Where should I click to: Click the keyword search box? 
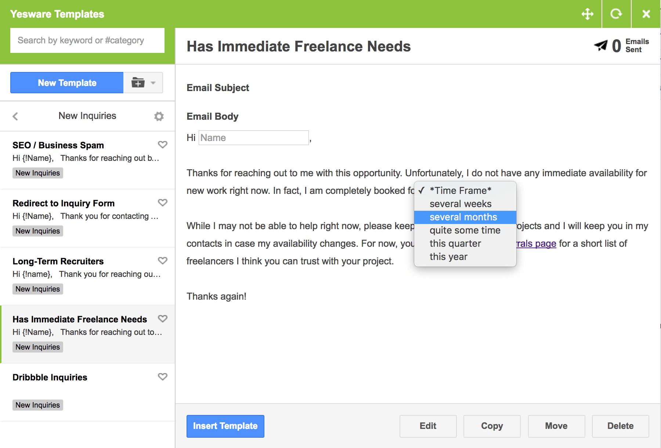(87, 40)
